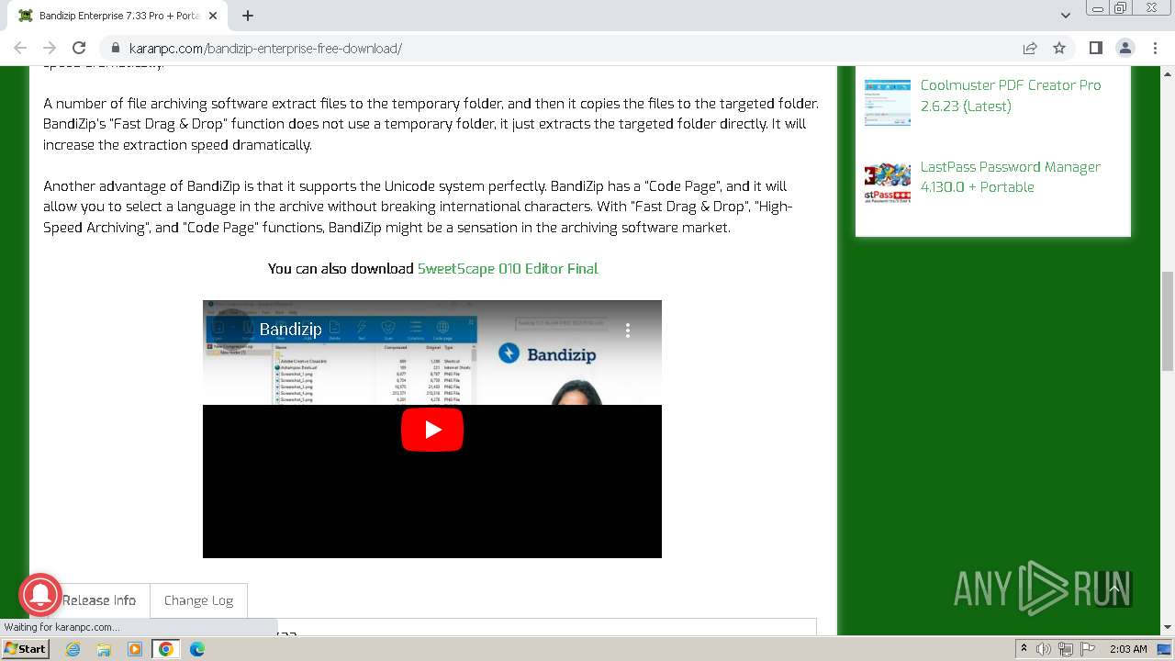This screenshot has height=661, width=1175.
Task: Click the red notification bell button
Action: click(39, 594)
